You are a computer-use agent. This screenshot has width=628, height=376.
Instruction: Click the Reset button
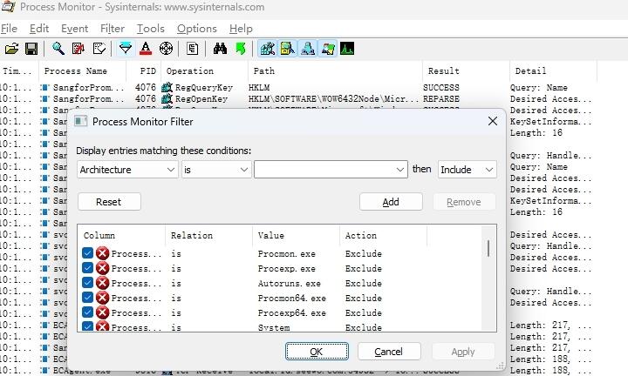(109, 202)
